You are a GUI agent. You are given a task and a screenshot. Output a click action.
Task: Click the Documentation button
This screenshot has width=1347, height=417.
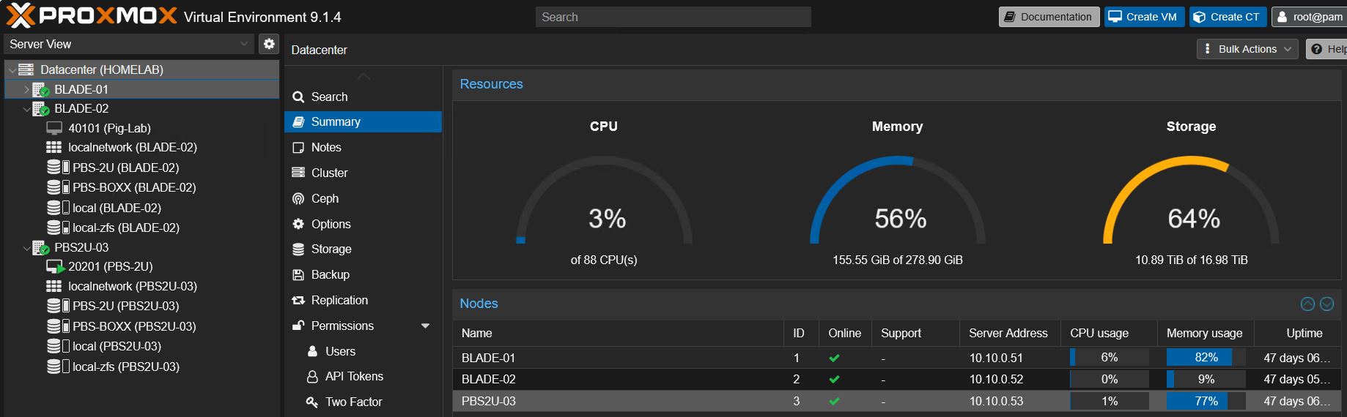[1049, 17]
